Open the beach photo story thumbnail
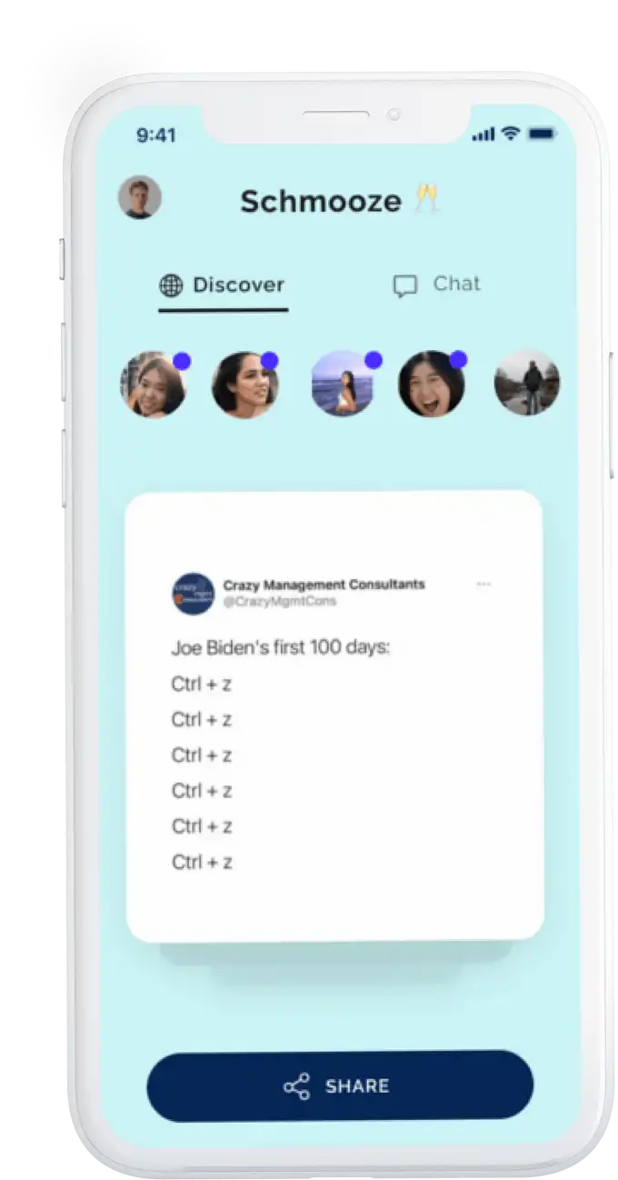 click(x=343, y=385)
